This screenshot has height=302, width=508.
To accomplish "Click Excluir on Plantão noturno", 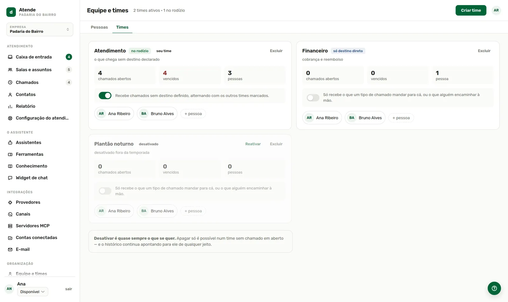I will point(276,144).
